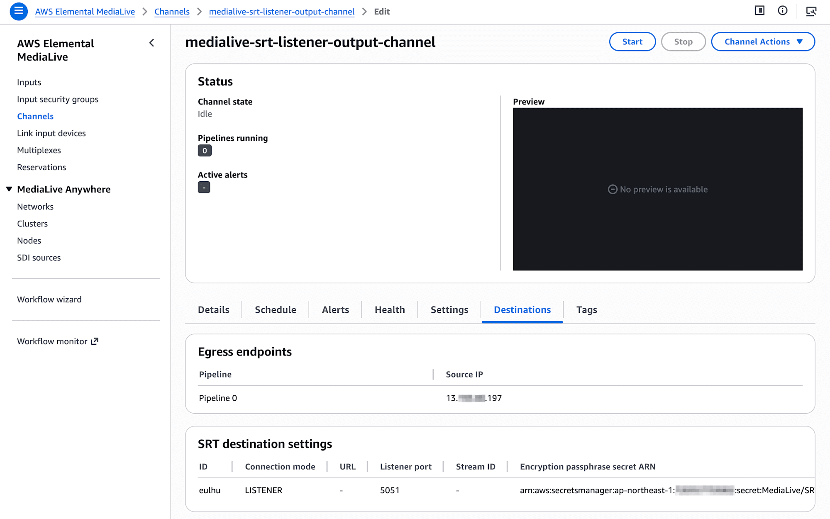Open Inputs in the sidebar
Viewport: 830px width, 519px height.
(x=29, y=82)
